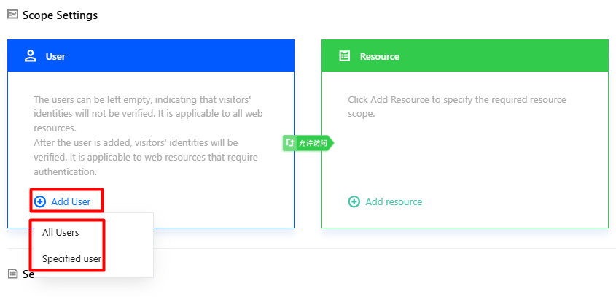Toggle the green allow-access action tag

(x=308, y=143)
